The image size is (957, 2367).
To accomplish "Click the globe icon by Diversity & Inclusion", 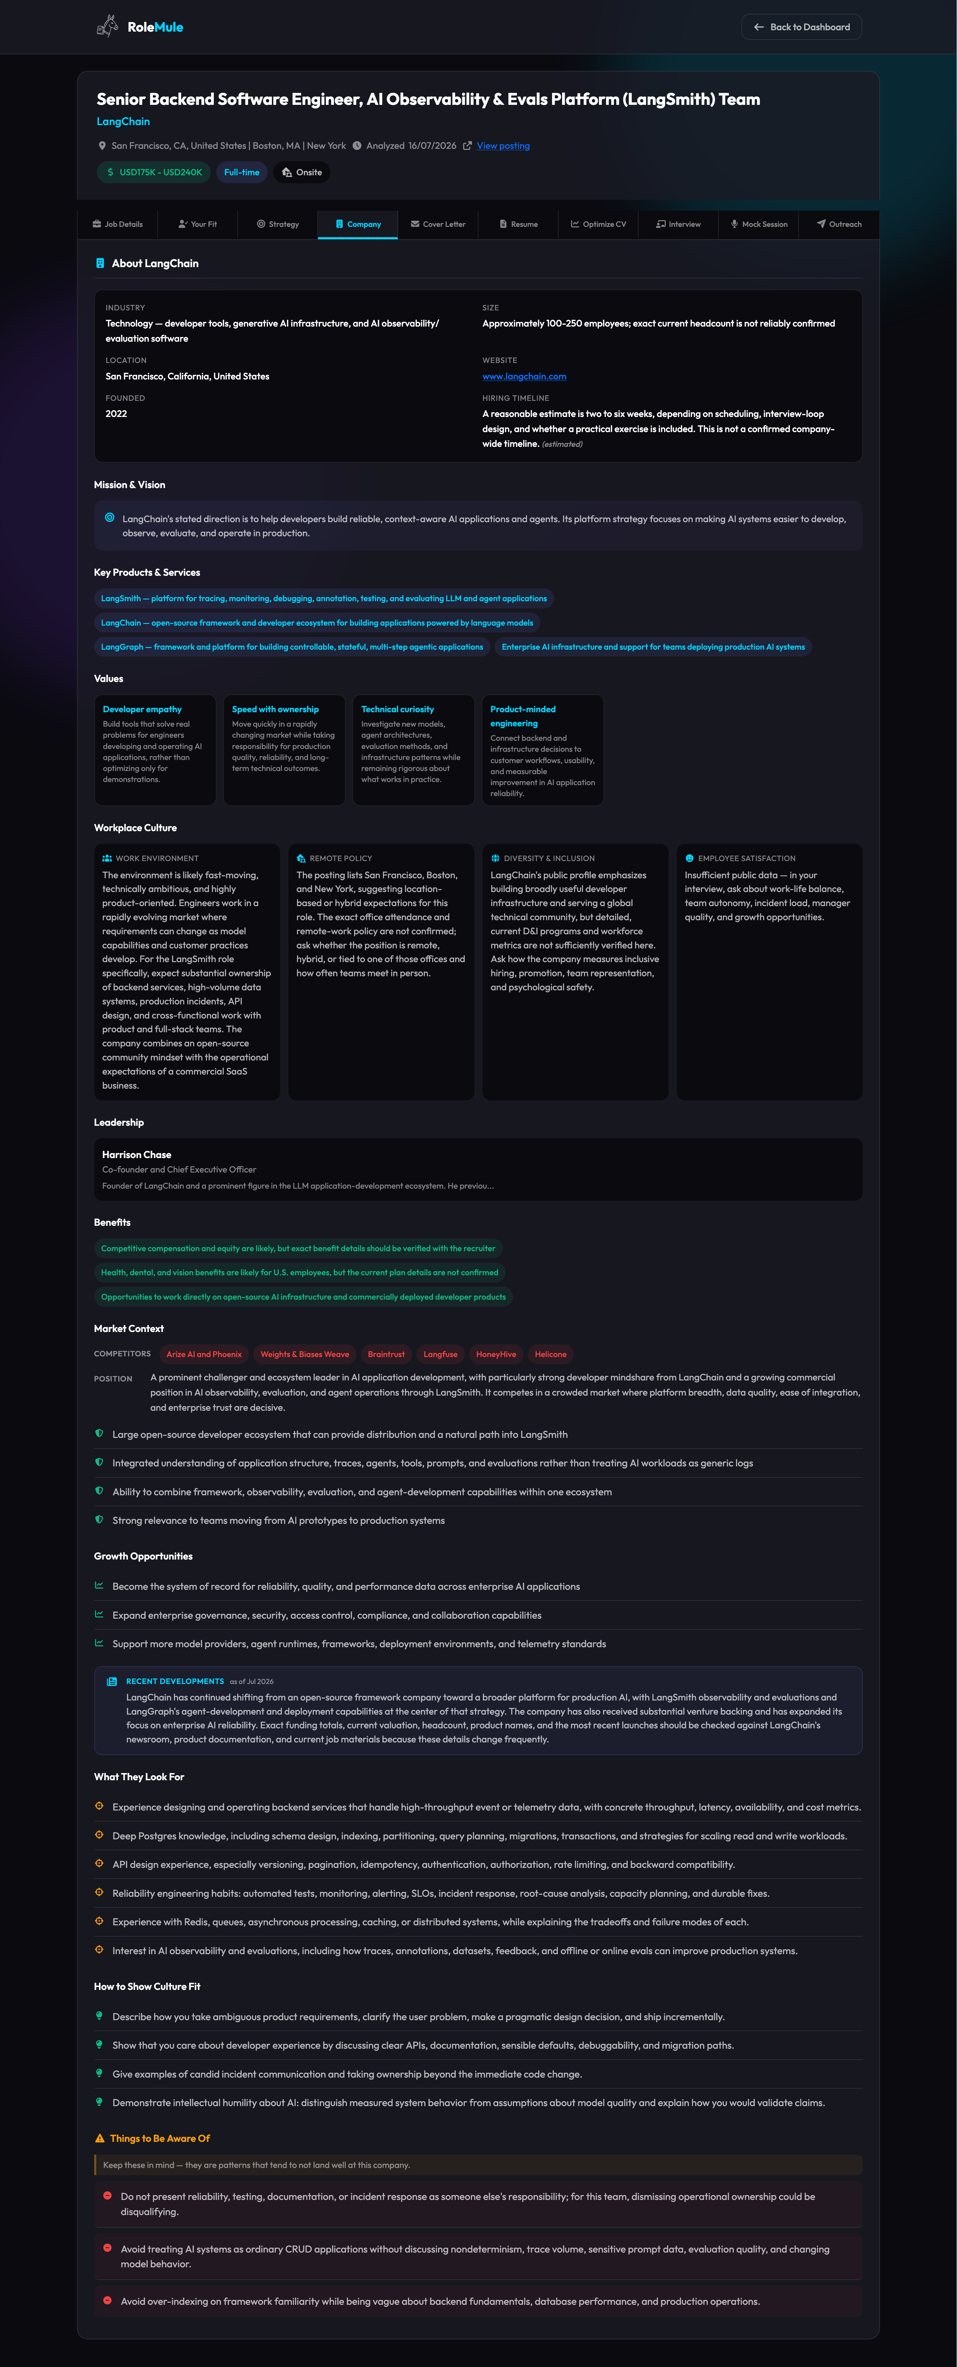I will [495, 858].
